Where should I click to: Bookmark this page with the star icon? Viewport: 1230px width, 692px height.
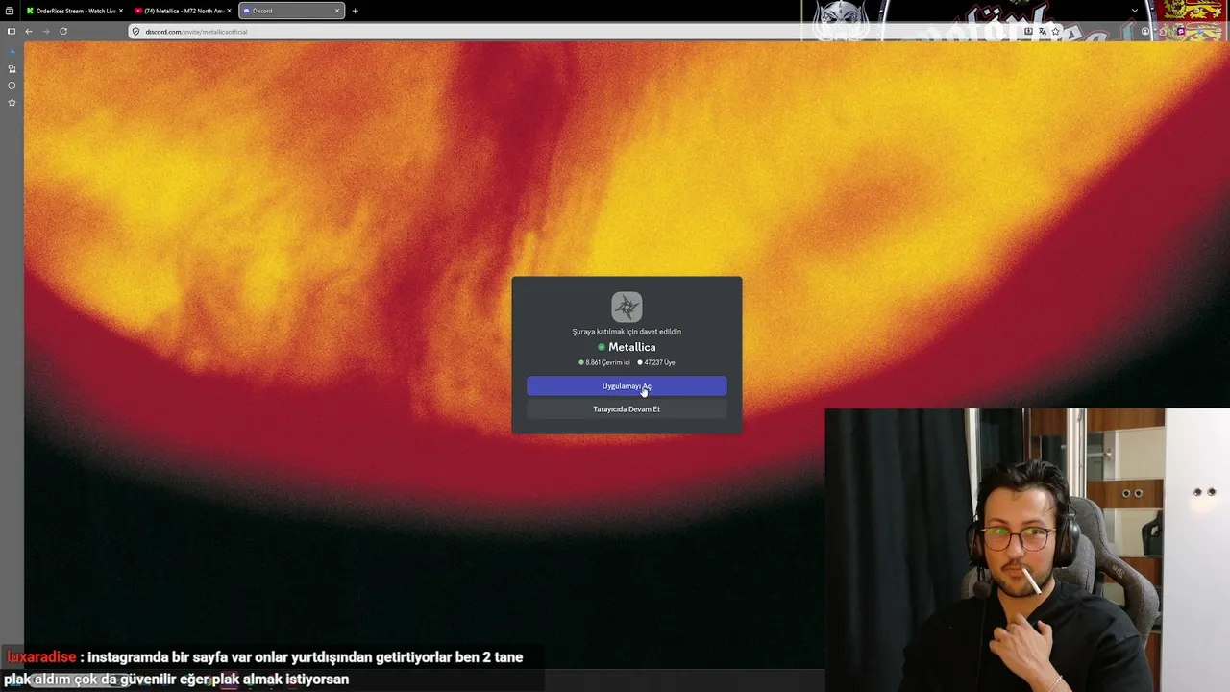point(1055,32)
